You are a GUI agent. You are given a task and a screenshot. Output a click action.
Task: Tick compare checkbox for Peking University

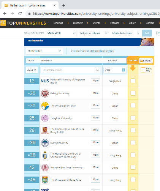[133, 93]
